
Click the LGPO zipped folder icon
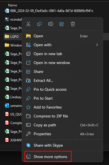pos(7,36)
